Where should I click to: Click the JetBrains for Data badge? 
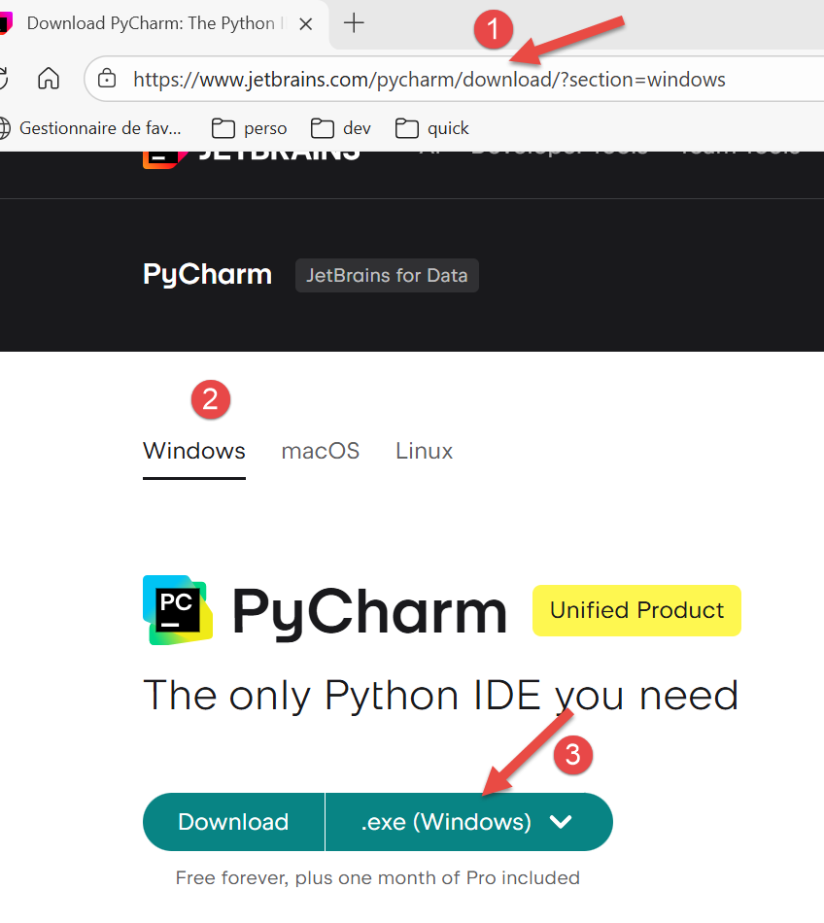387,275
